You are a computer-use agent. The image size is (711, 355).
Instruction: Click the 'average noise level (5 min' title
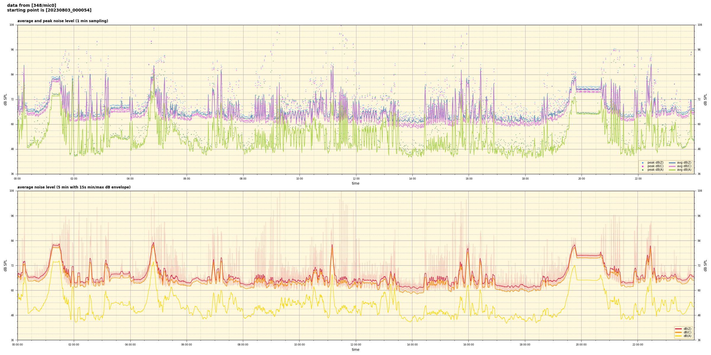74,187
